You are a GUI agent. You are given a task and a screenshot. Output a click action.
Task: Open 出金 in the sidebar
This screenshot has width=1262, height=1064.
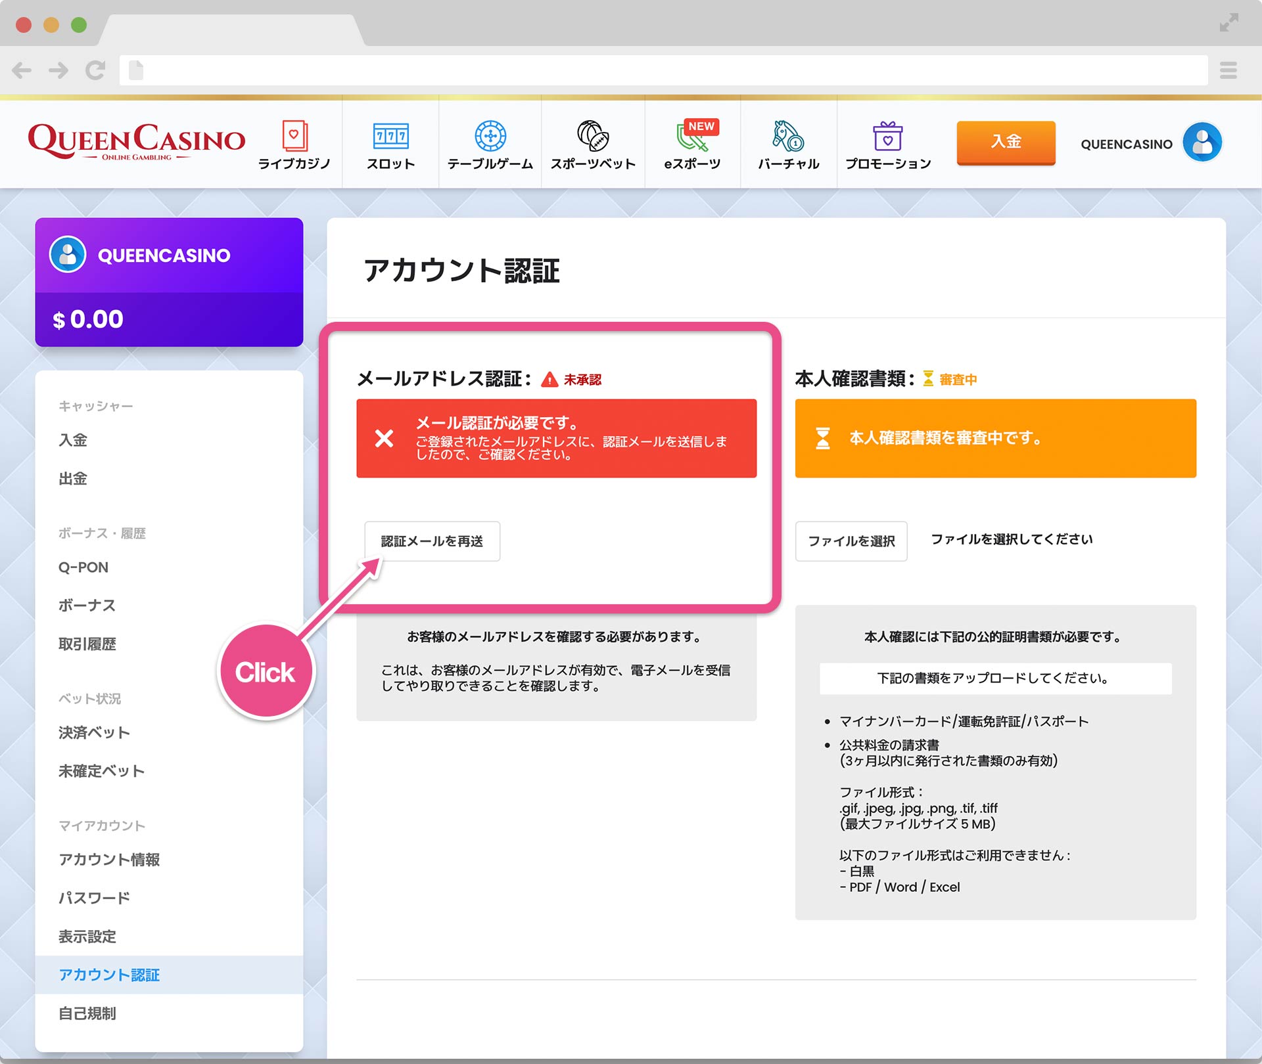[x=73, y=479]
